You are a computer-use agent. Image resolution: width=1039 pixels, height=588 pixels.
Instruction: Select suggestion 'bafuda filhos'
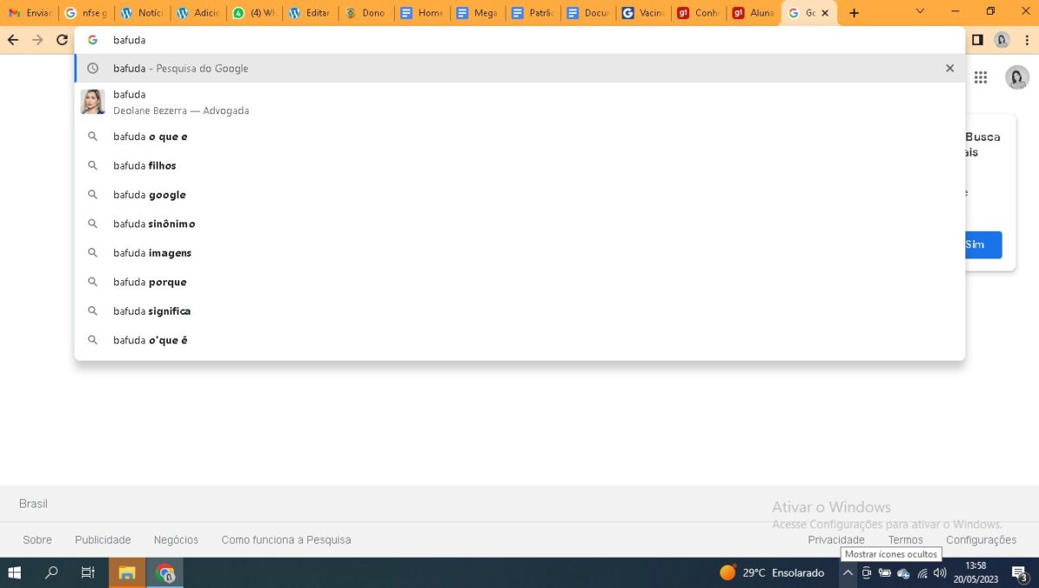tap(519, 166)
